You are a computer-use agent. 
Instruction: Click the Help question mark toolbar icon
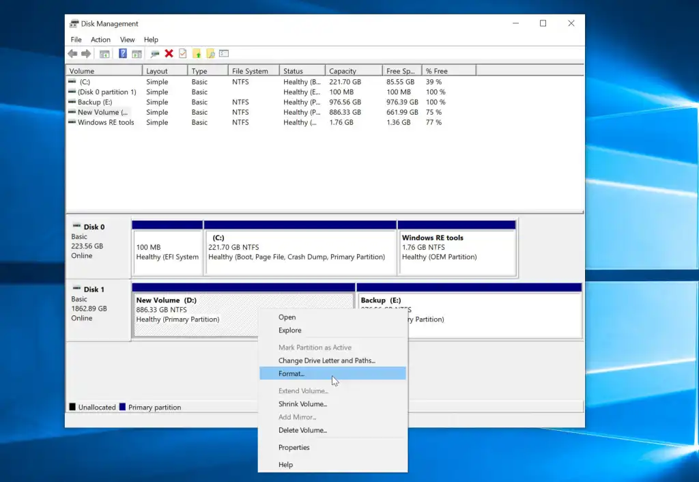coord(123,54)
